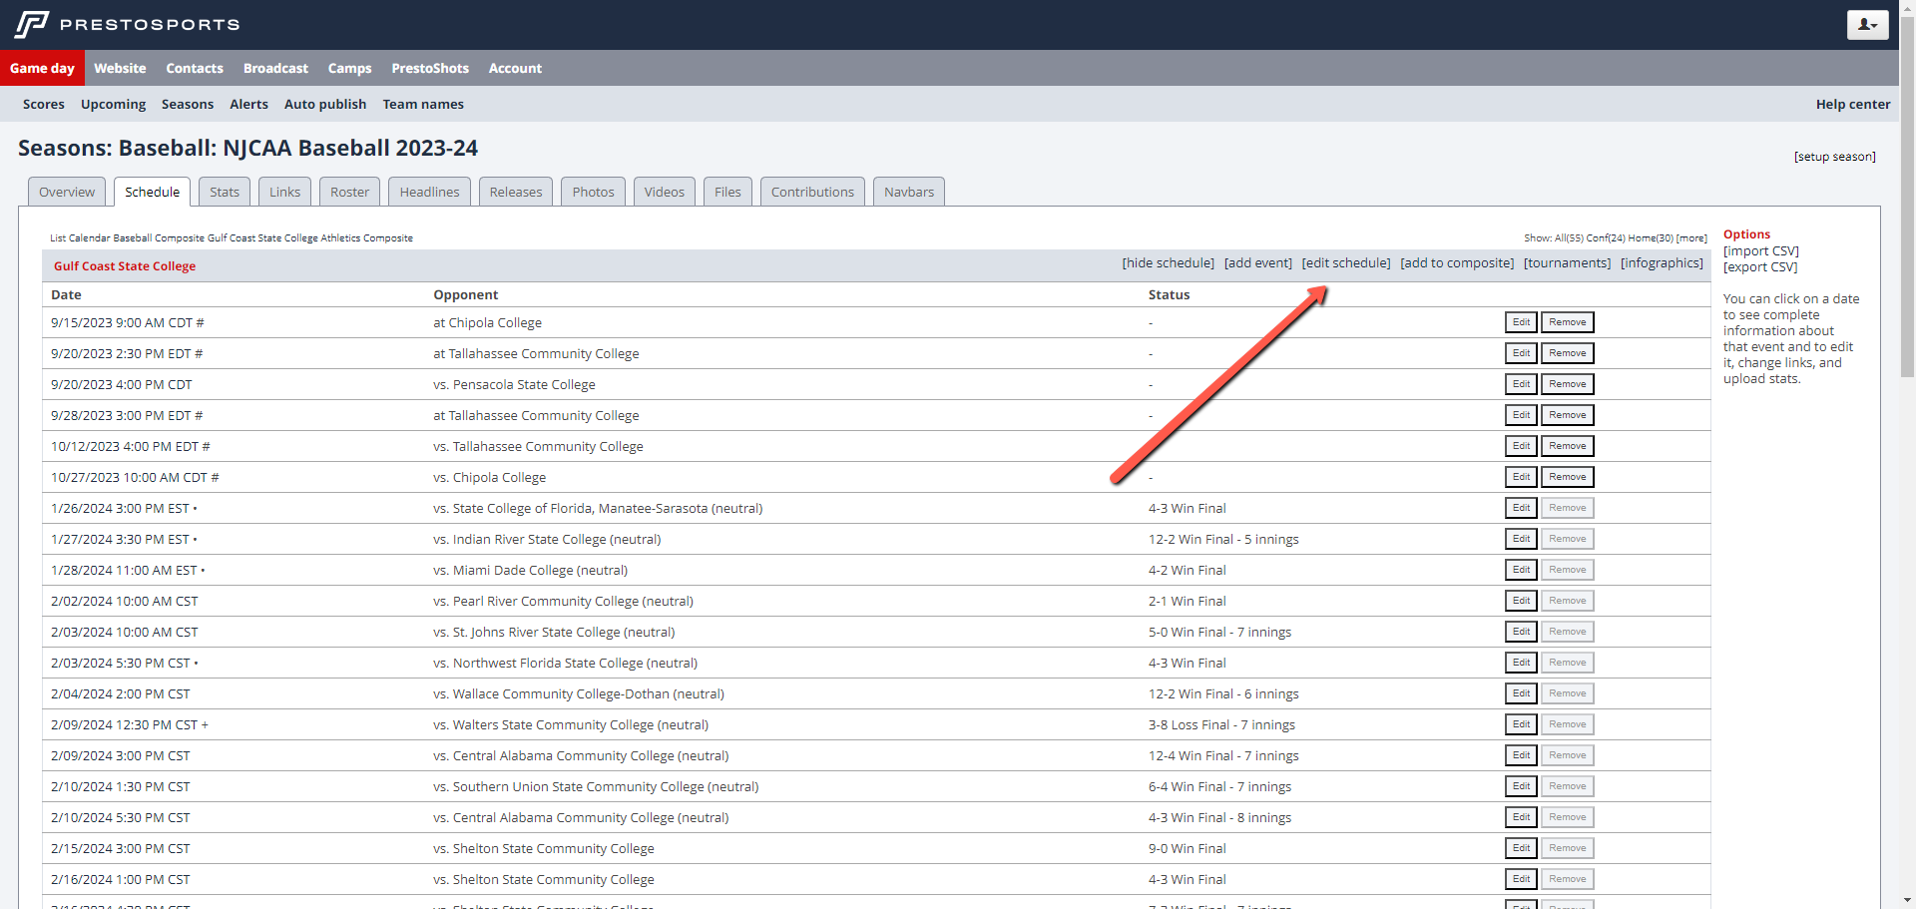This screenshot has height=909, width=1916.
Task: Open the Broadcast menu
Action: click(275, 69)
